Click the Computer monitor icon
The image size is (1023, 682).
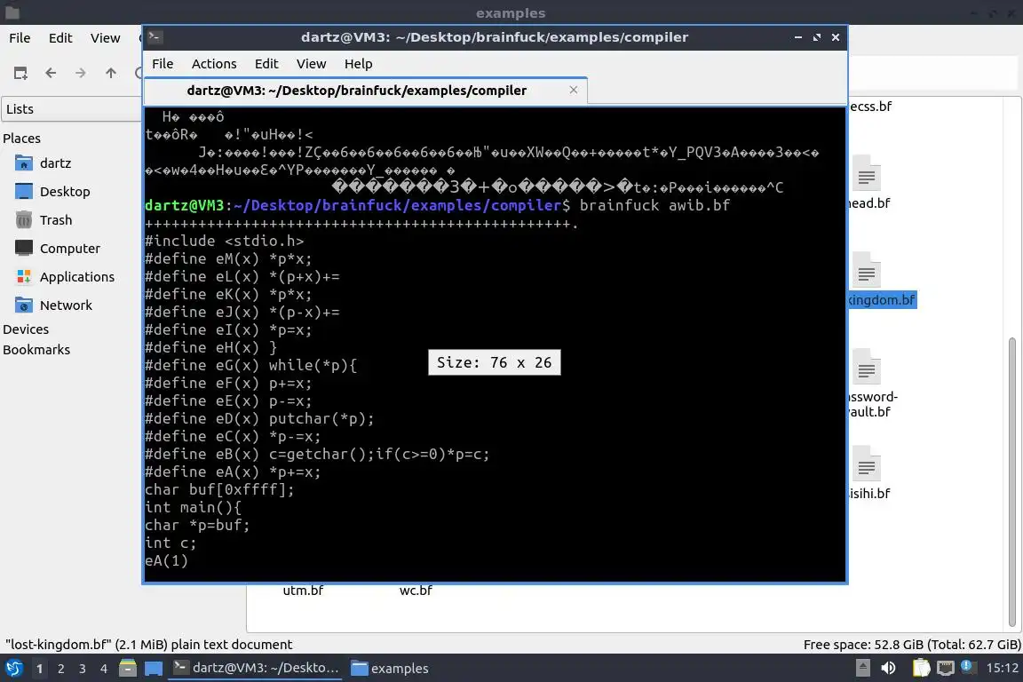tap(23, 249)
